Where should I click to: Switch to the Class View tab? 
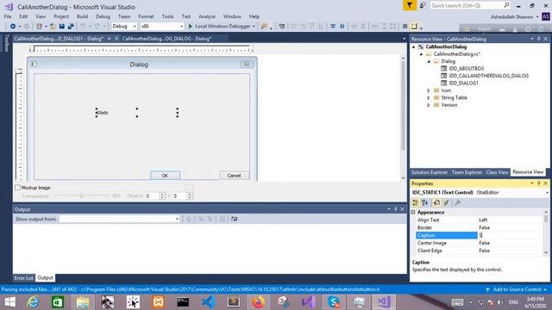point(497,172)
